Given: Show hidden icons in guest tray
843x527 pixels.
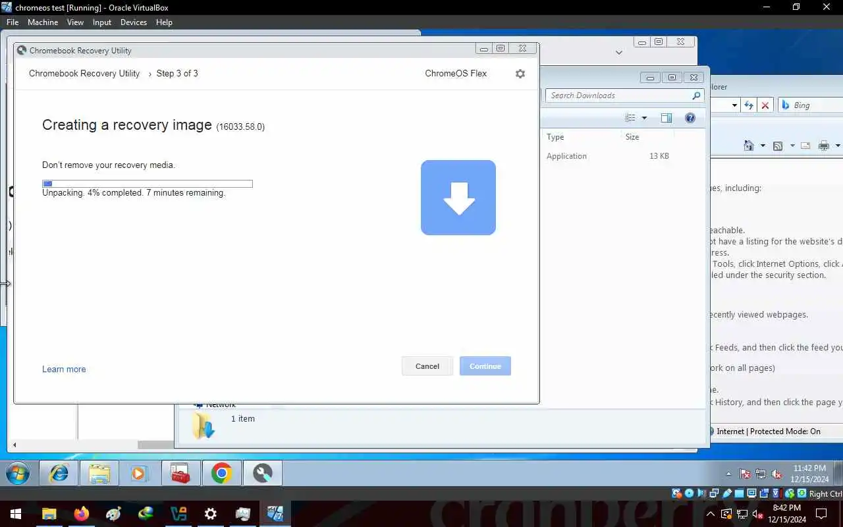Looking at the screenshot, I should pyautogui.click(x=728, y=474).
